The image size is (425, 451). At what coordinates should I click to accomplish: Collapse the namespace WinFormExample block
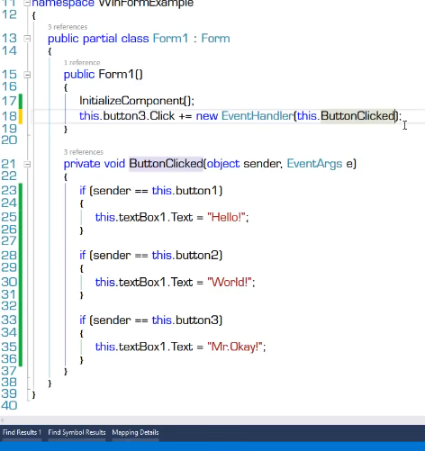pos(27,3)
